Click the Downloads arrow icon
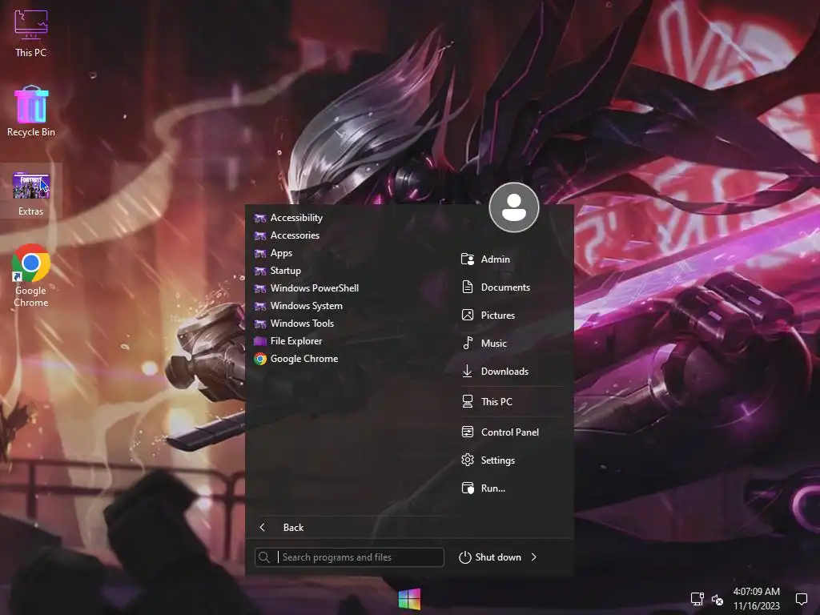 (468, 372)
